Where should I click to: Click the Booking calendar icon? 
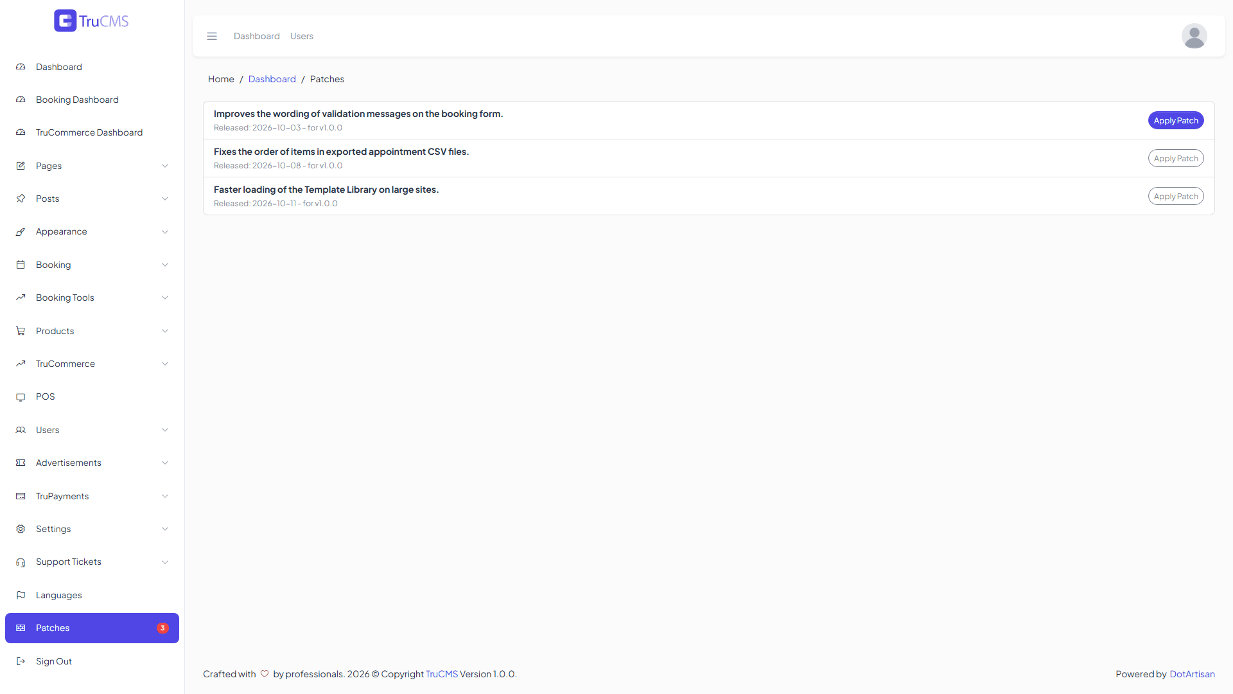[21, 265]
